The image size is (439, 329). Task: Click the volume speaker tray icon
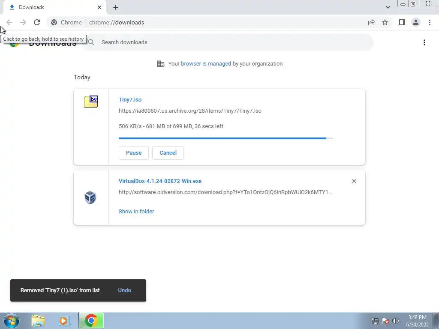pos(396,321)
